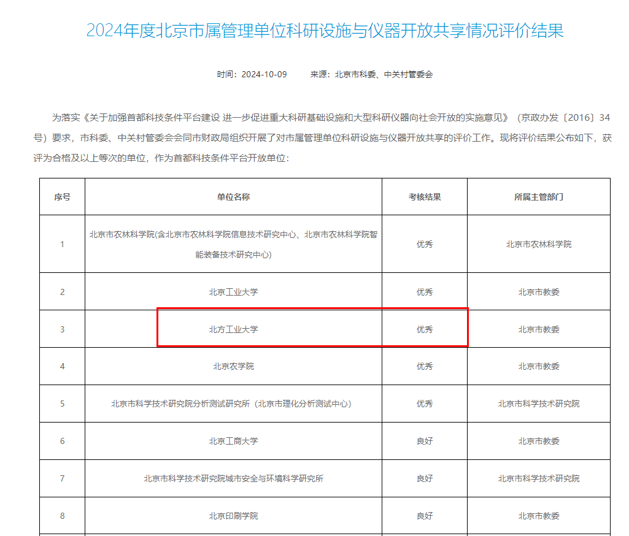The width and height of the screenshot is (629, 536).
Task: Click the publish date 2024-10-09
Action: click(264, 74)
